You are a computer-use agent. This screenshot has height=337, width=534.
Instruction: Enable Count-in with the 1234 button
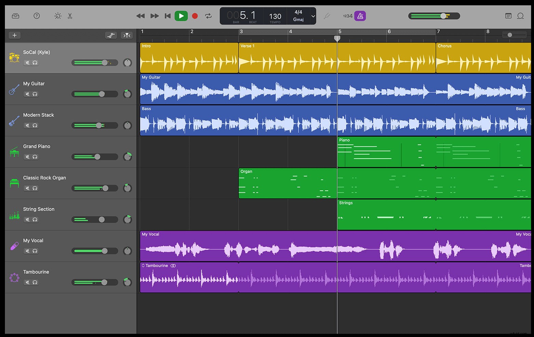click(x=347, y=16)
